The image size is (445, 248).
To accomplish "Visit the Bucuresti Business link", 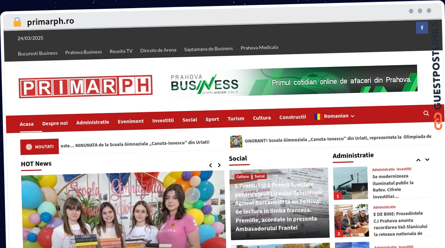I will 37,53.
